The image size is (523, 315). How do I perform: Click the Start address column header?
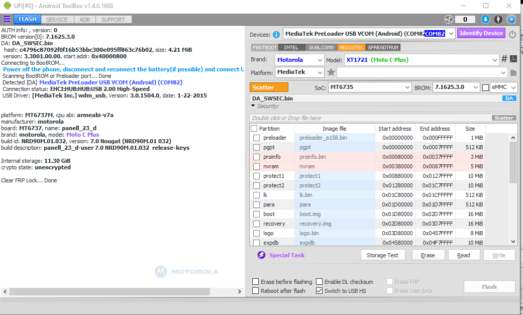click(x=394, y=129)
